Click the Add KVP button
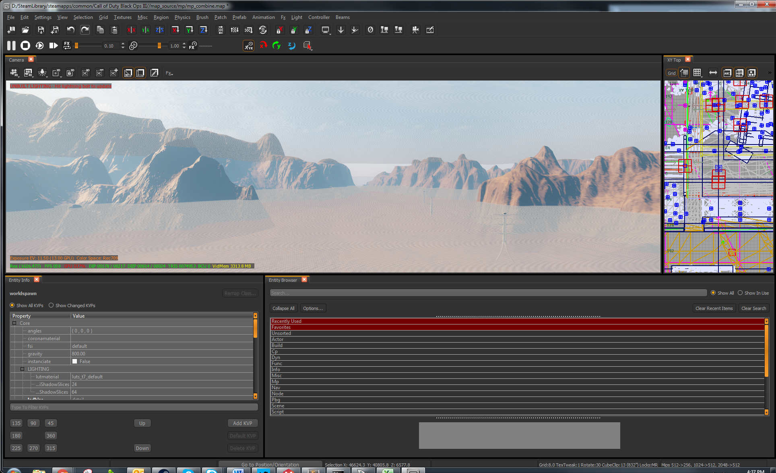 click(242, 423)
